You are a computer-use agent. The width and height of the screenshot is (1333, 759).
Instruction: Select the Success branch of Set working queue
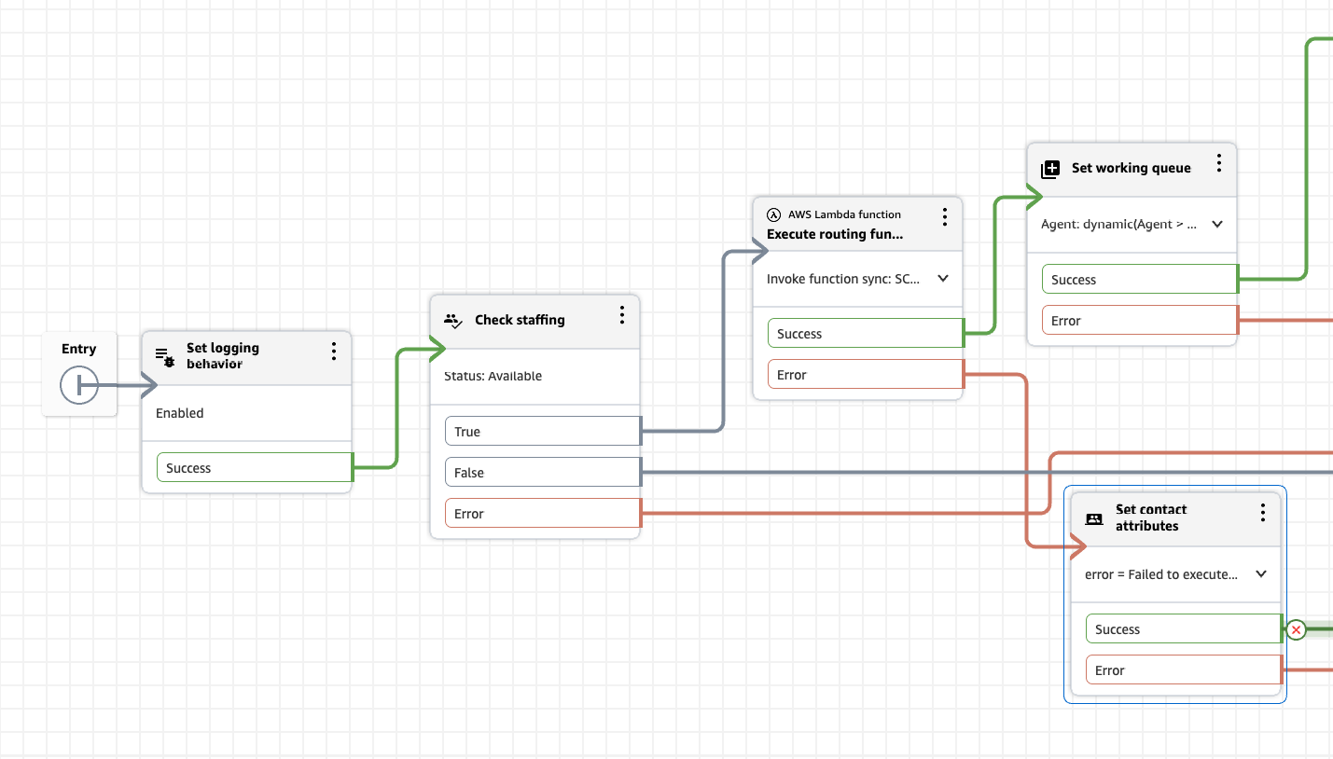1140,280
